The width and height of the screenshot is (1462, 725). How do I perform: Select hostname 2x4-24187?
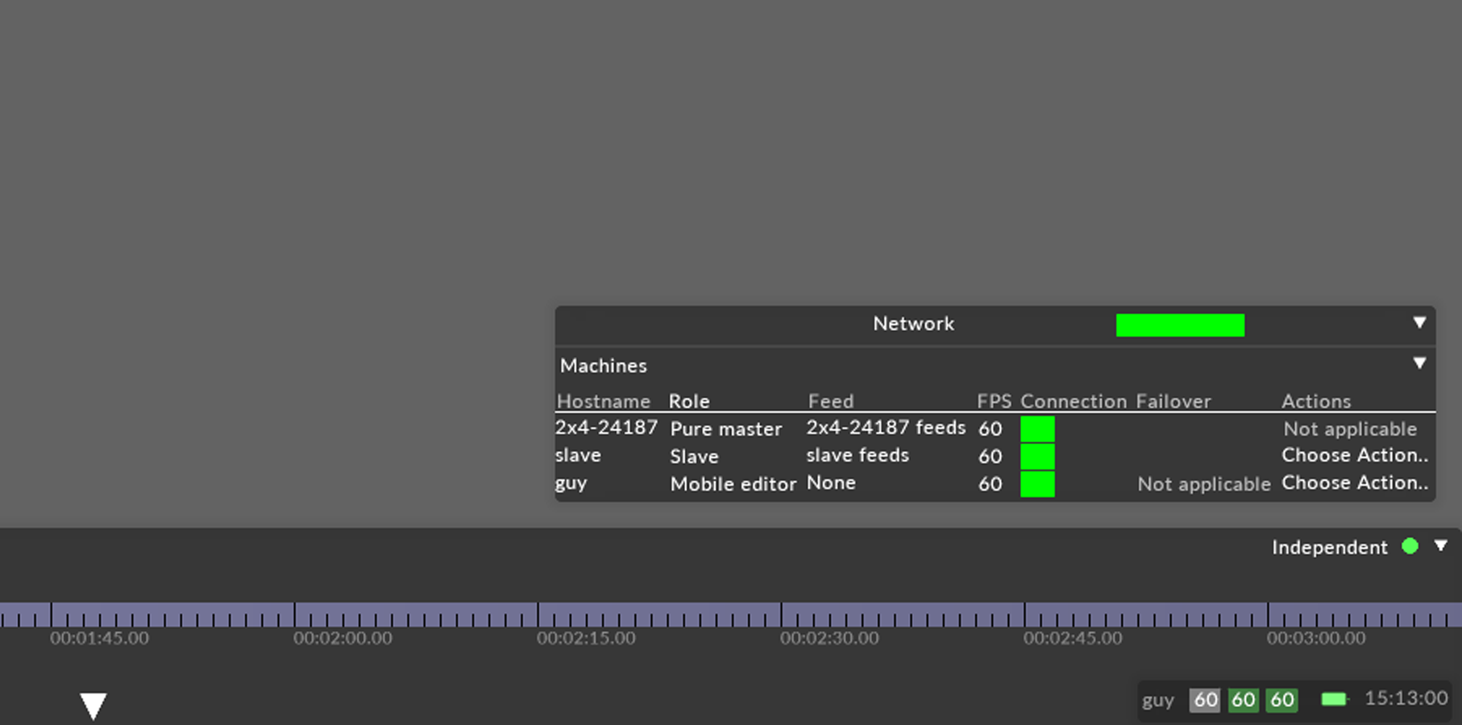point(606,428)
